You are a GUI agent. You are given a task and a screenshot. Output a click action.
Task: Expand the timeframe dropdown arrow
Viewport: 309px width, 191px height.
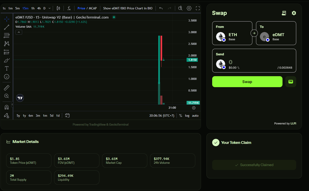[x=49, y=8]
